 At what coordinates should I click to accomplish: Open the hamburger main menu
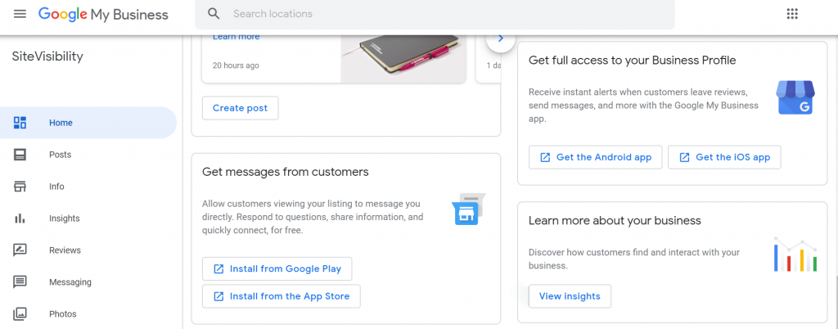tap(20, 14)
